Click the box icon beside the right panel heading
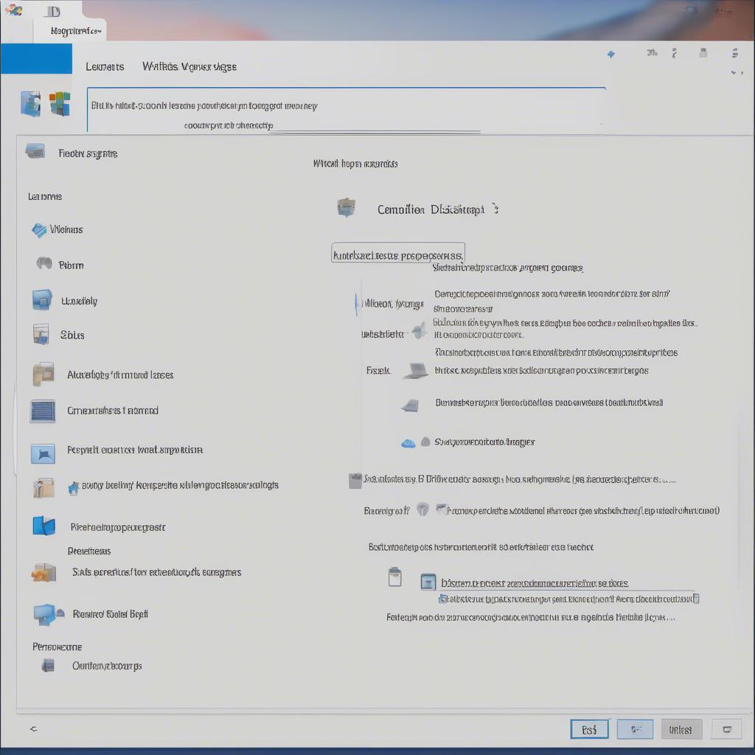The image size is (755, 755). [x=347, y=207]
